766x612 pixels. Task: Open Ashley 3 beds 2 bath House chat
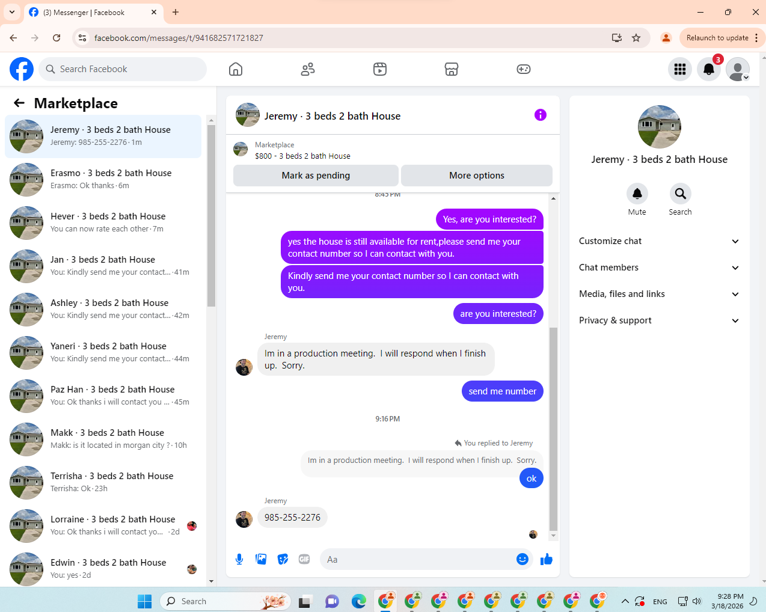coord(103,310)
